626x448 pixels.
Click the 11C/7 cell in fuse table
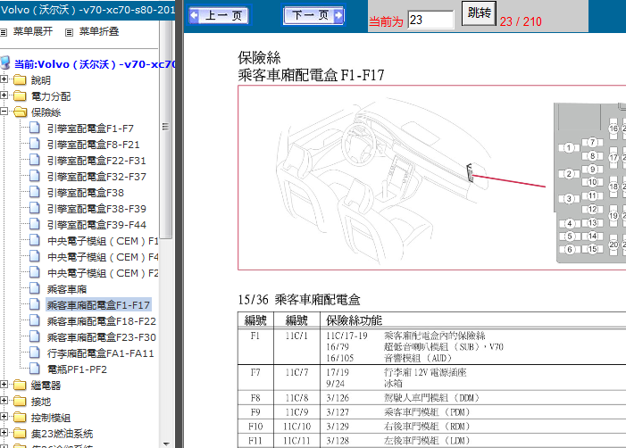296,377
